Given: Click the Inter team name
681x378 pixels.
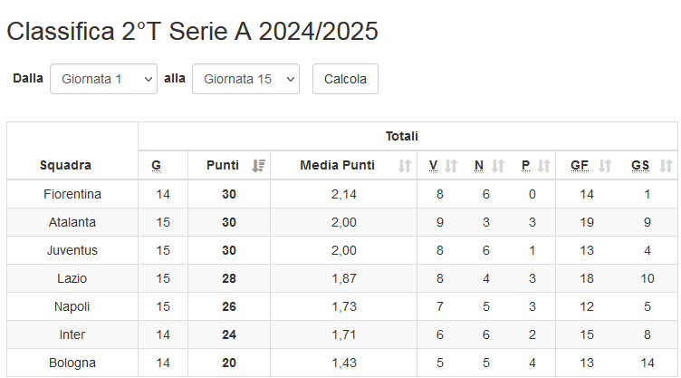Looking at the screenshot, I should point(72,334).
